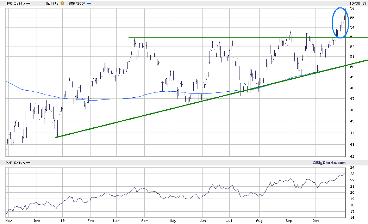Image resolution: width=368 pixels, height=224 pixels.
Task: Click the Splits legend text
Action: [x=52, y=4]
